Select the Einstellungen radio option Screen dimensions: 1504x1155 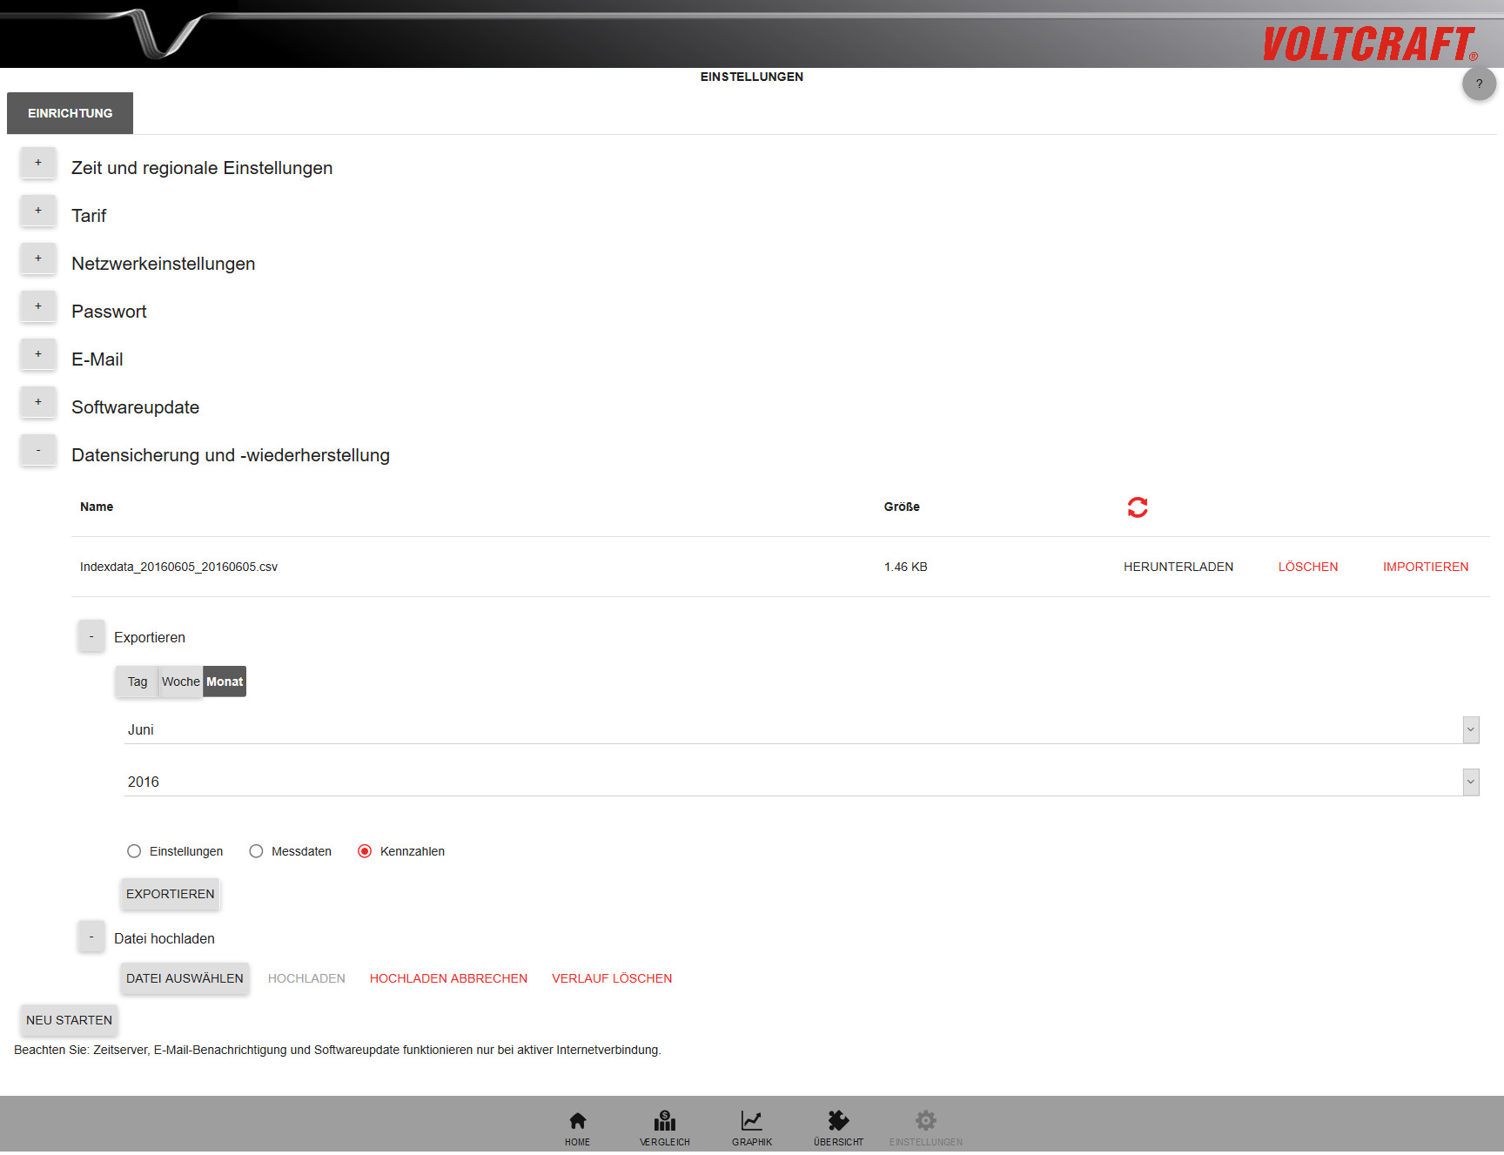134,851
